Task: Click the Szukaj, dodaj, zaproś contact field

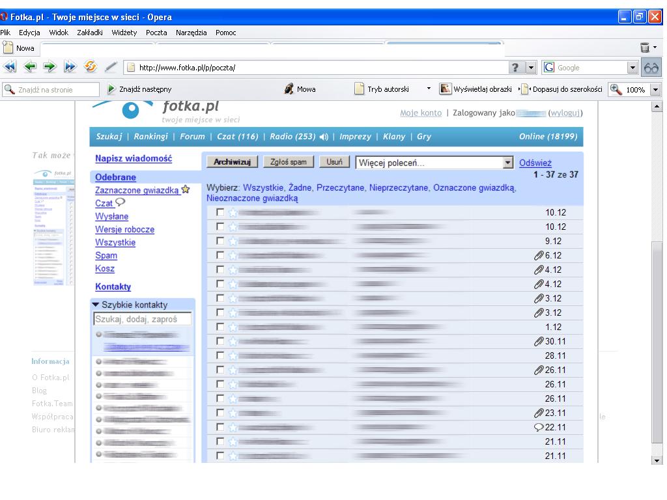Action: (143, 319)
